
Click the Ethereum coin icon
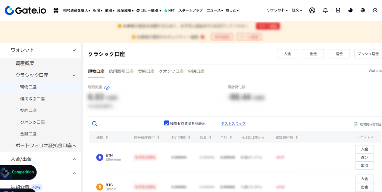pyautogui.click(x=100, y=157)
